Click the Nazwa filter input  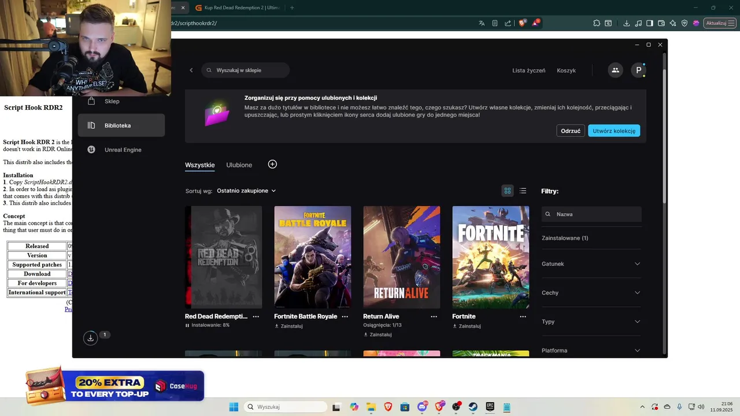coord(591,214)
